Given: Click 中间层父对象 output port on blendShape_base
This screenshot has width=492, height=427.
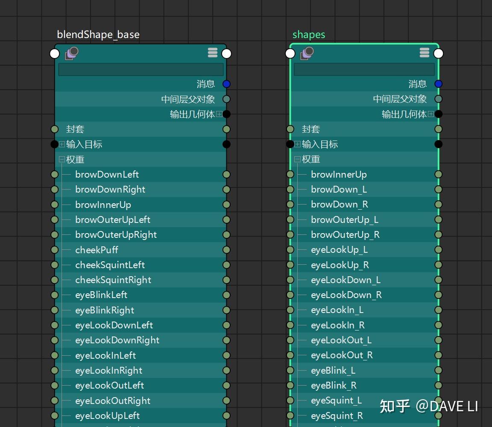Looking at the screenshot, I should point(226,99).
